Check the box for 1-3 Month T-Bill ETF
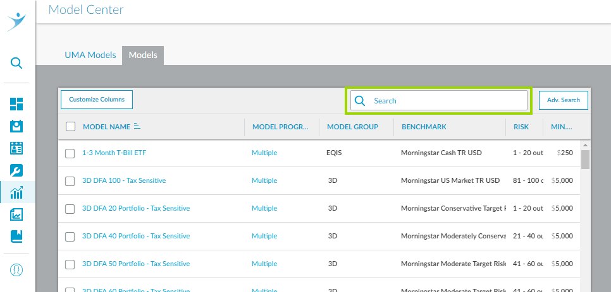 point(70,153)
